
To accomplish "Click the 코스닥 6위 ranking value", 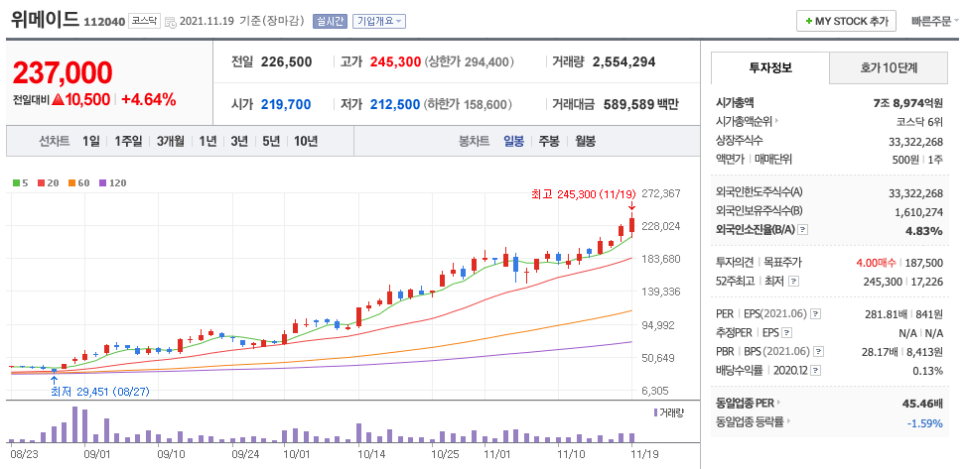I will (x=920, y=121).
